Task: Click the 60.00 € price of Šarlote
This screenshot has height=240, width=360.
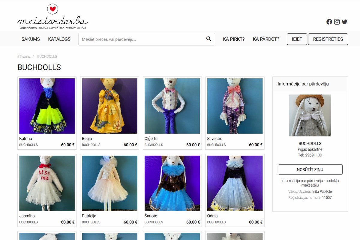Action: 193,222
